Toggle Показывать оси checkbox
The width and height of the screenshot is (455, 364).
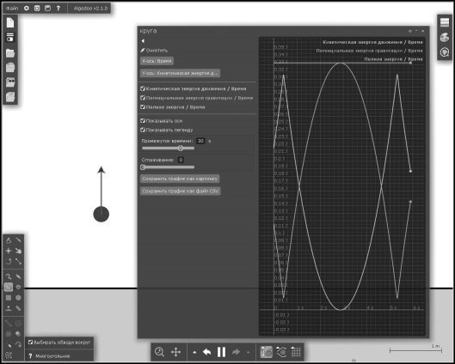[143, 120]
